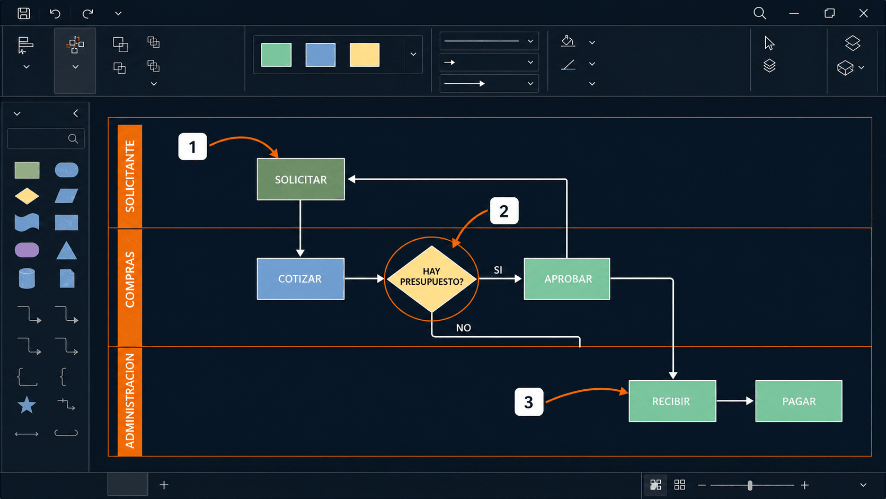Collapse the shapes panel
The width and height of the screenshot is (886, 499).
[76, 113]
